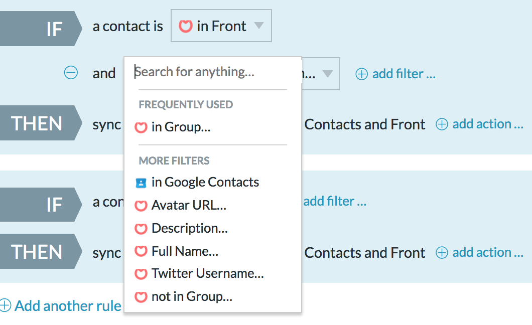Click the first IF rule label
The image size is (532, 325).
(41, 29)
